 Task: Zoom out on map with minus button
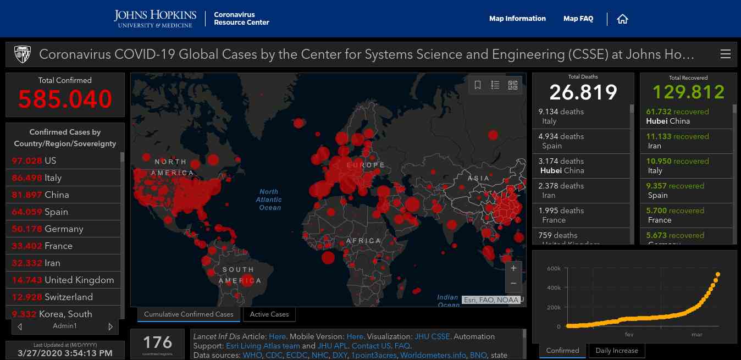tap(513, 283)
